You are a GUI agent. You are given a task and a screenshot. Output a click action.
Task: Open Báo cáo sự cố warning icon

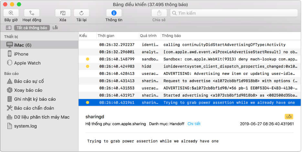pos(9,81)
